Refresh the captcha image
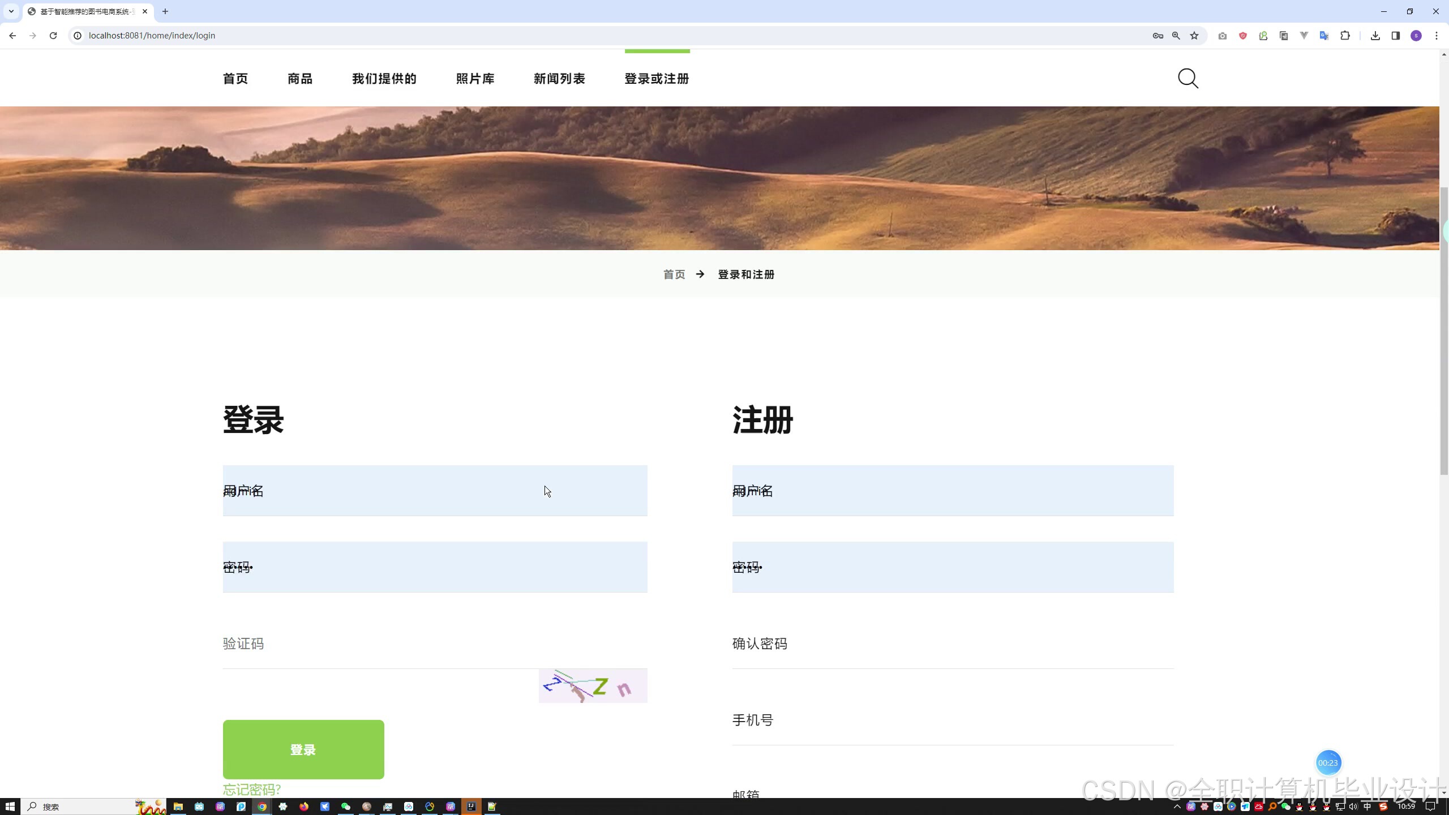Screen dimensions: 1449x815 click(593, 686)
